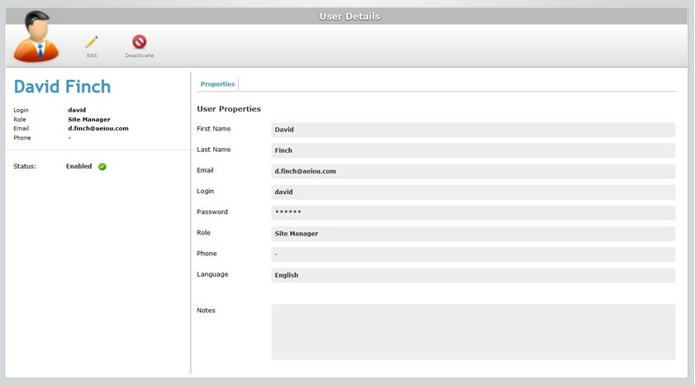Image resolution: width=695 pixels, height=385 pixels.
Task: Click the 'Last Name' field label
Action: point(214,150)
